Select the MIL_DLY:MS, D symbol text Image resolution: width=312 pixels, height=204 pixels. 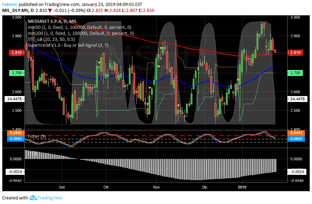coord(18,11)
